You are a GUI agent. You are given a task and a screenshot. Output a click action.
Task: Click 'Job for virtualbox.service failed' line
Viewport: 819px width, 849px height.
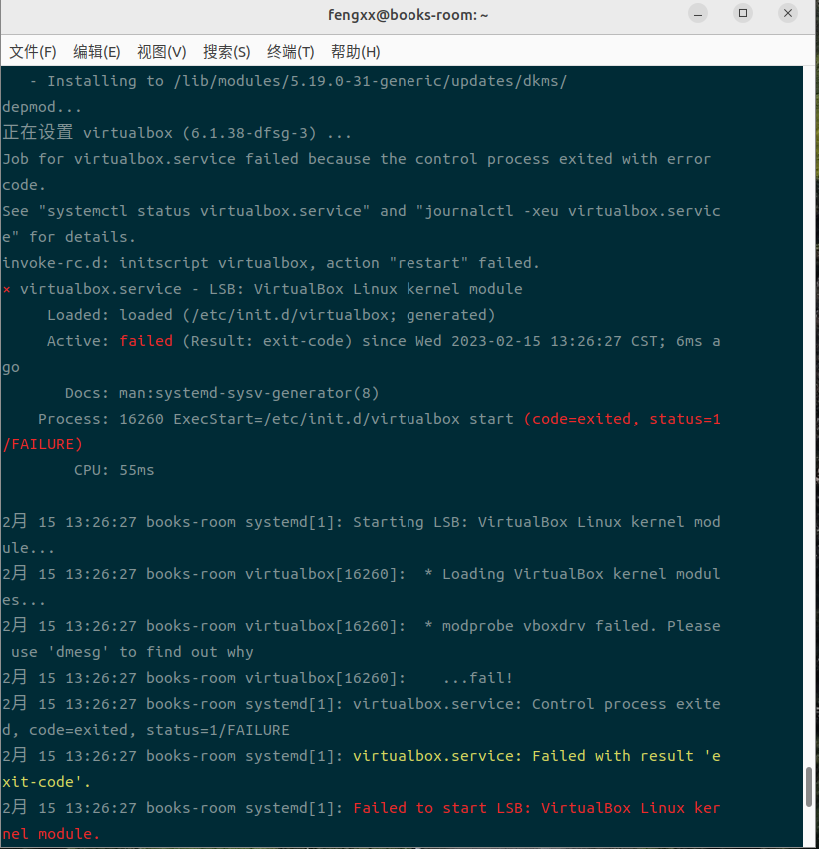pyautogui.click(x=357, y=159)
